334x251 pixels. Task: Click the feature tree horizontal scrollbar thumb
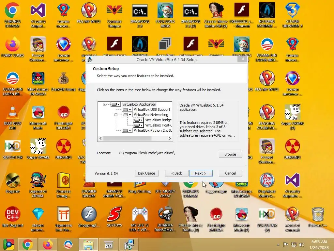(127, 139)
